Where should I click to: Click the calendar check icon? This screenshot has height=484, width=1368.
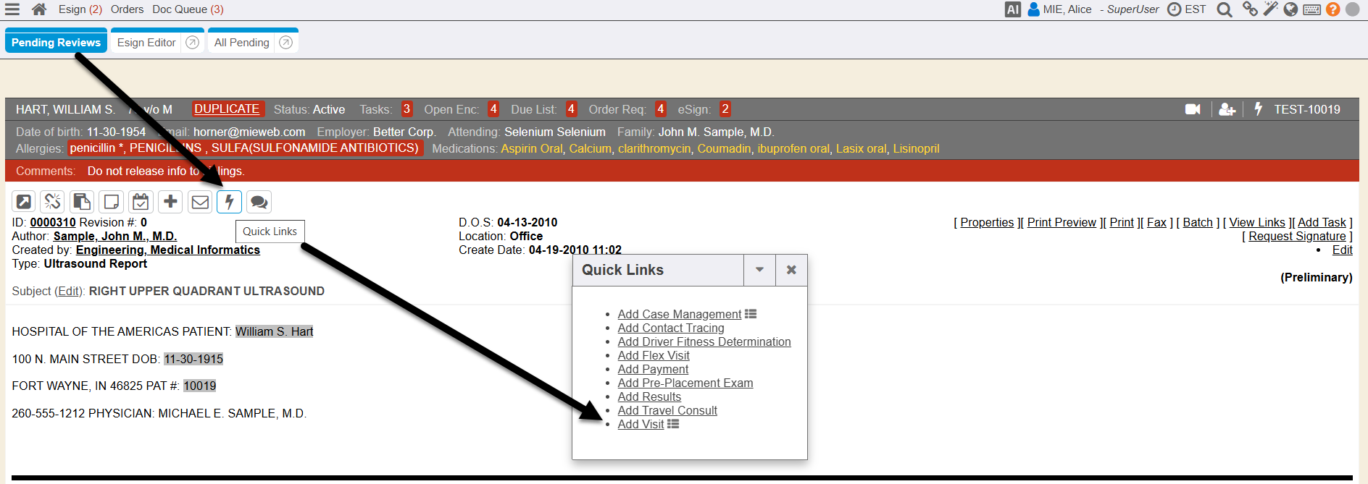coord(141,202)
